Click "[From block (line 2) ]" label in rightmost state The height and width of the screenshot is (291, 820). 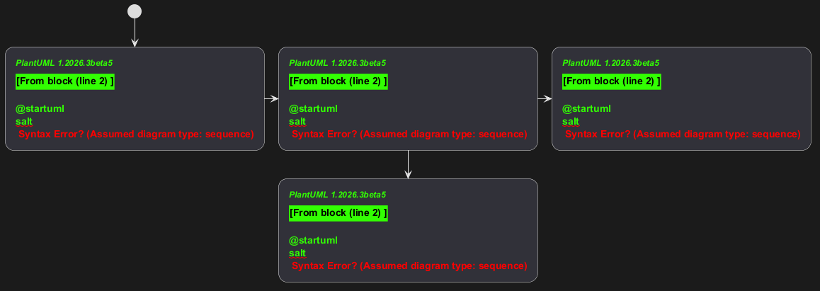[x=611, y=81]
